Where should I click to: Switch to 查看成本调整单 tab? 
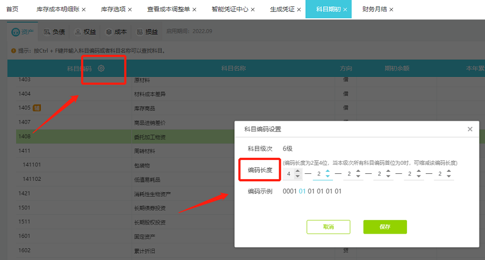(x=169, y=9)
